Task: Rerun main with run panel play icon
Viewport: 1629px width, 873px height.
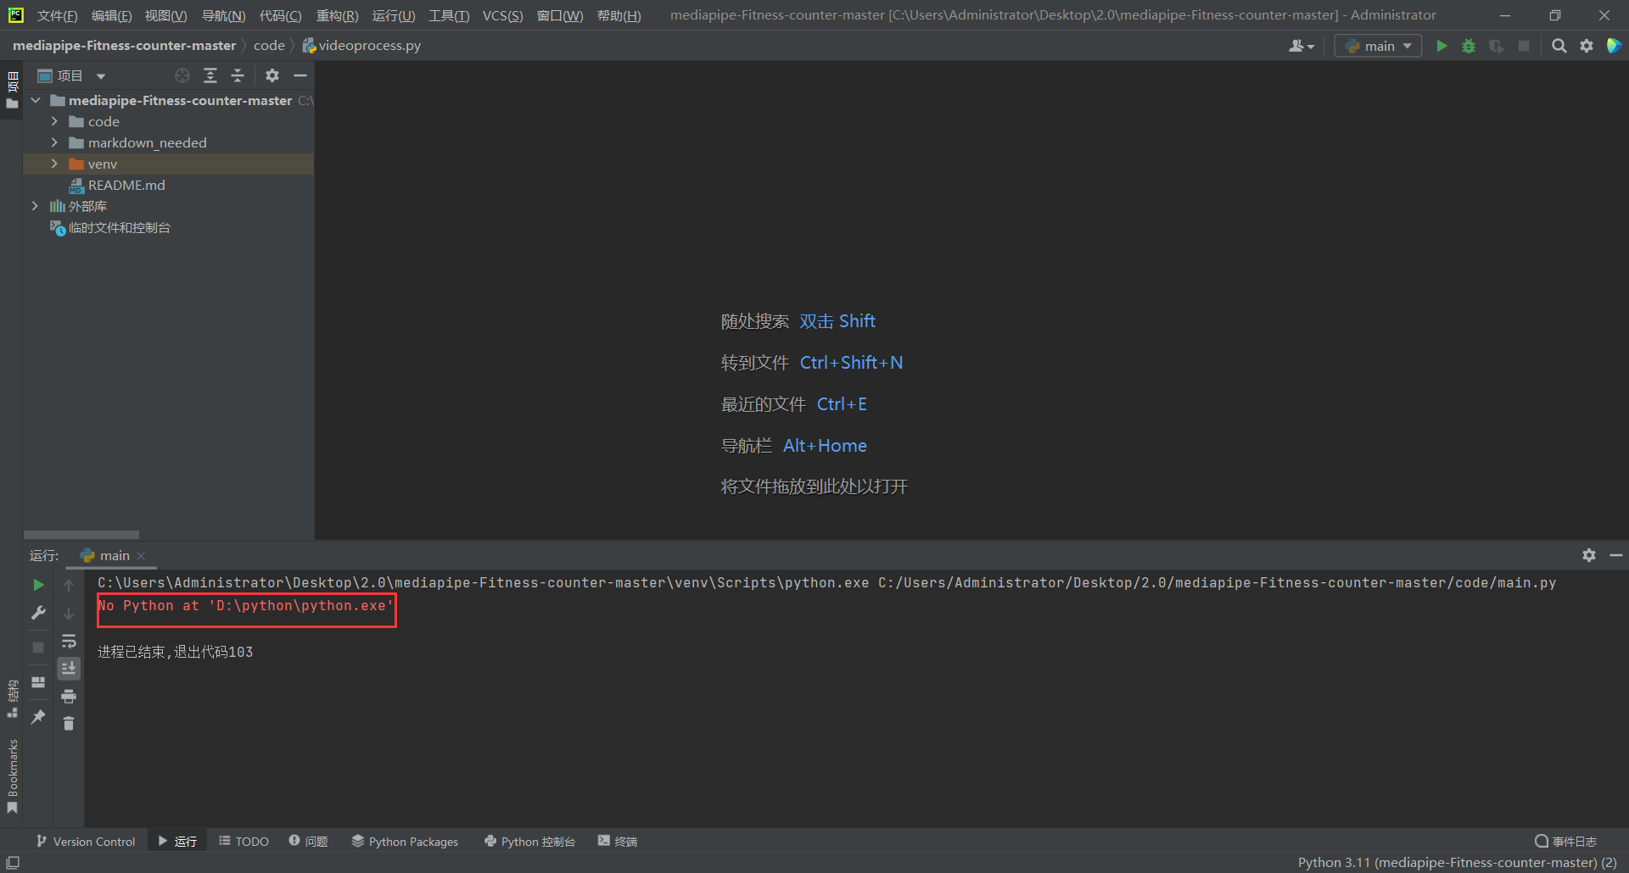Action: (38, 585)
